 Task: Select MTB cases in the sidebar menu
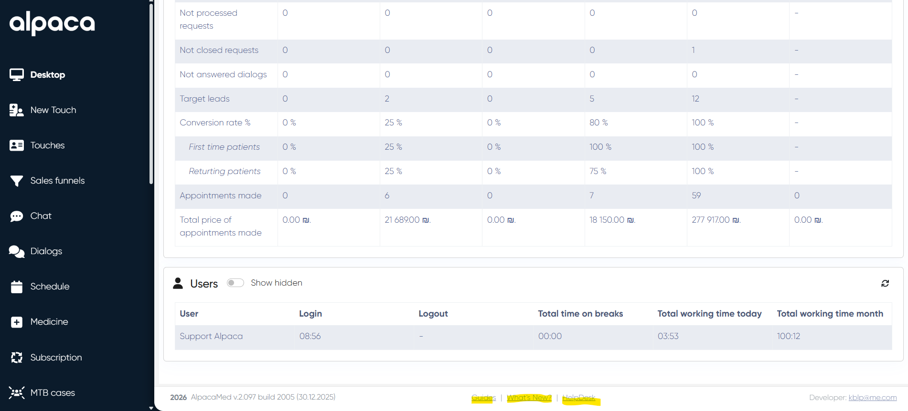pyautogui.click(x=53, y=393)
